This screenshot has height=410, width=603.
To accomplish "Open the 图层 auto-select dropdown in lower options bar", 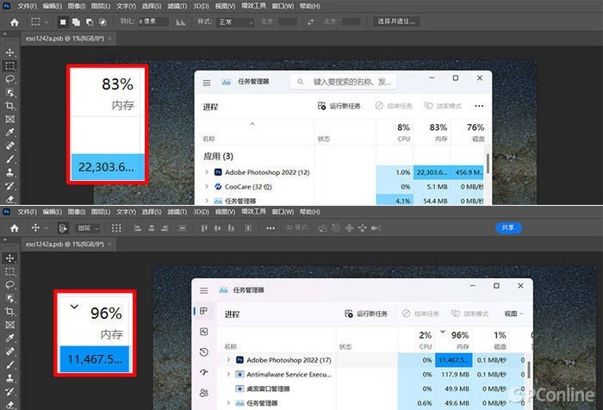I will (x=88, y=228).
